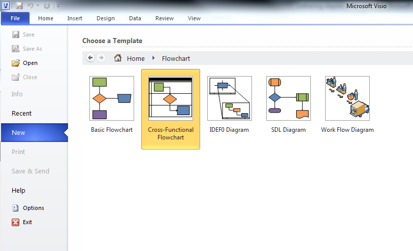413x251 pixels.
Task: Click the Visio application icon in title bar
Action: (6, 6)
